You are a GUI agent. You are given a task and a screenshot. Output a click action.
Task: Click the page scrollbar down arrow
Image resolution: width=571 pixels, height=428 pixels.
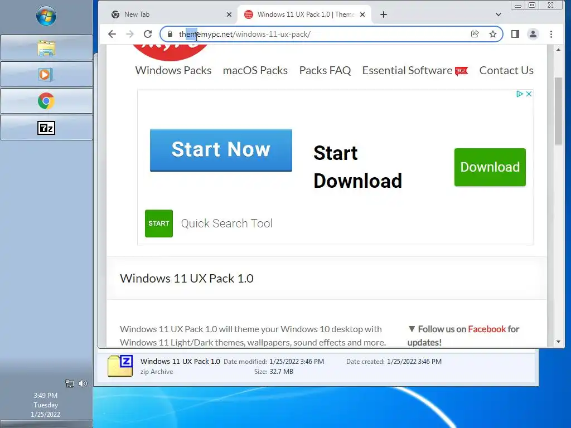558,342
